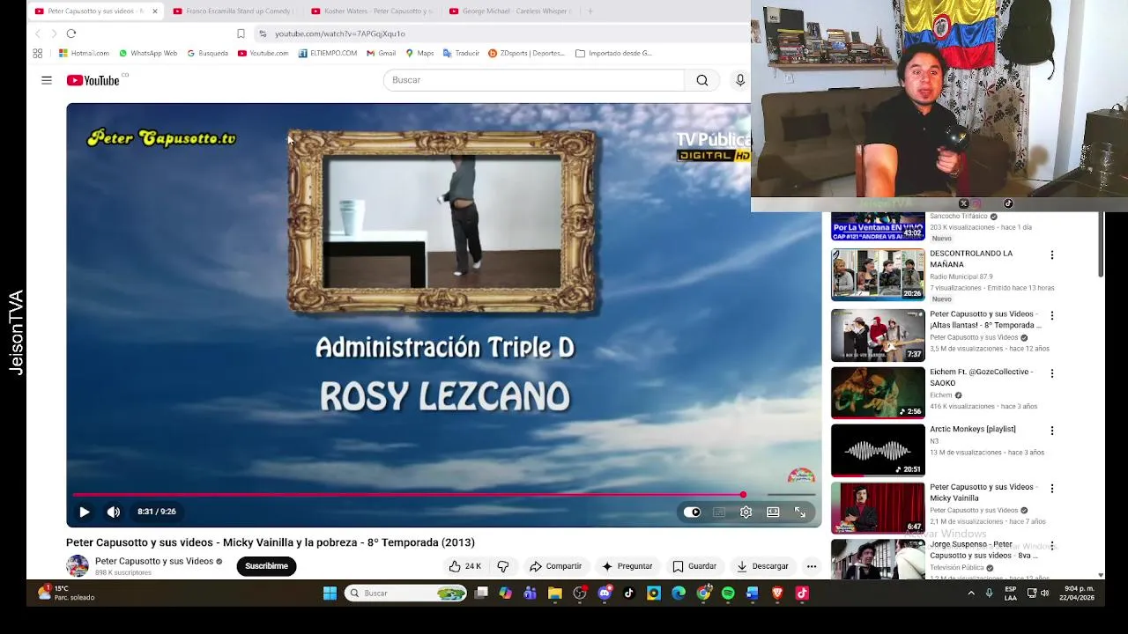Viewport: 1128px width, 634px height.
Task: Open the WhatsApp Web bookmark
Action: point(148,53)
